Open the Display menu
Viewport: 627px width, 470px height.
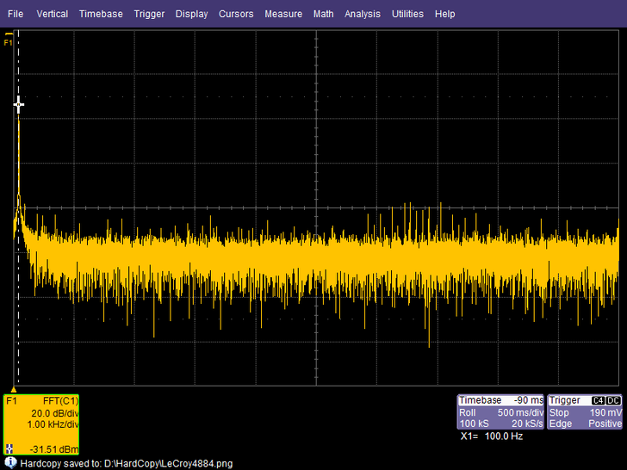[191, 14]
